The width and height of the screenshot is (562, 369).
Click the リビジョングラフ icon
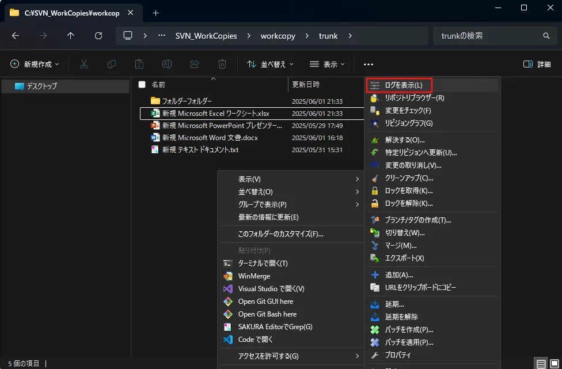[x=374, y=123]
